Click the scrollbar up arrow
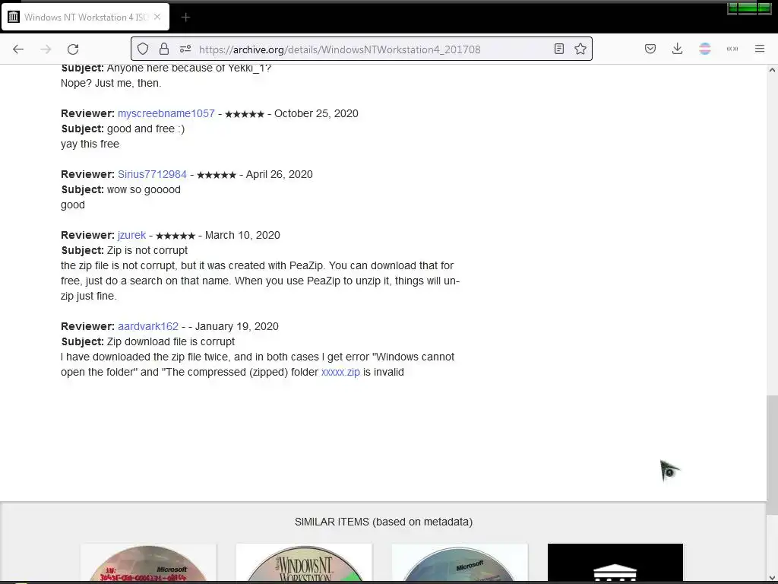Image resolution: width=778 pixels, height=584 pixels. click(x=772, y=70)
